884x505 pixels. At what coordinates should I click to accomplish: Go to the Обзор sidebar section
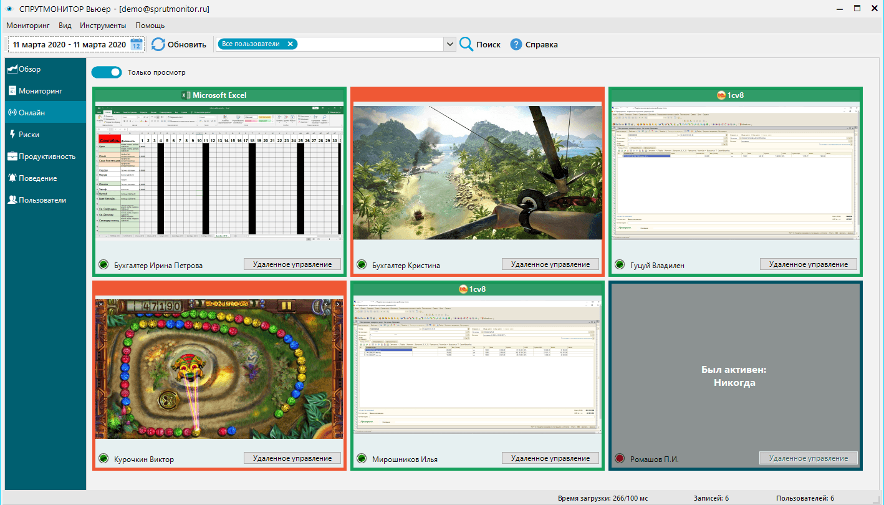click(46, 69)
